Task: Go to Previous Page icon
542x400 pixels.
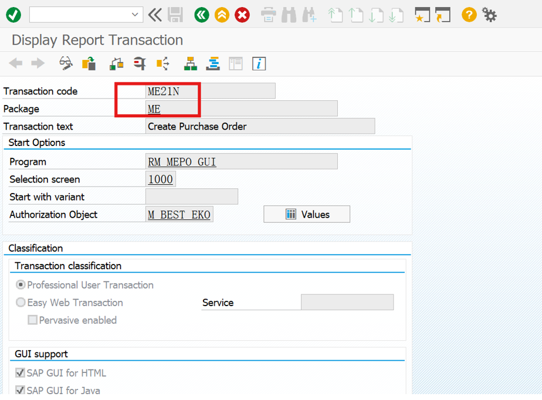Action: (x=355, y=15)
